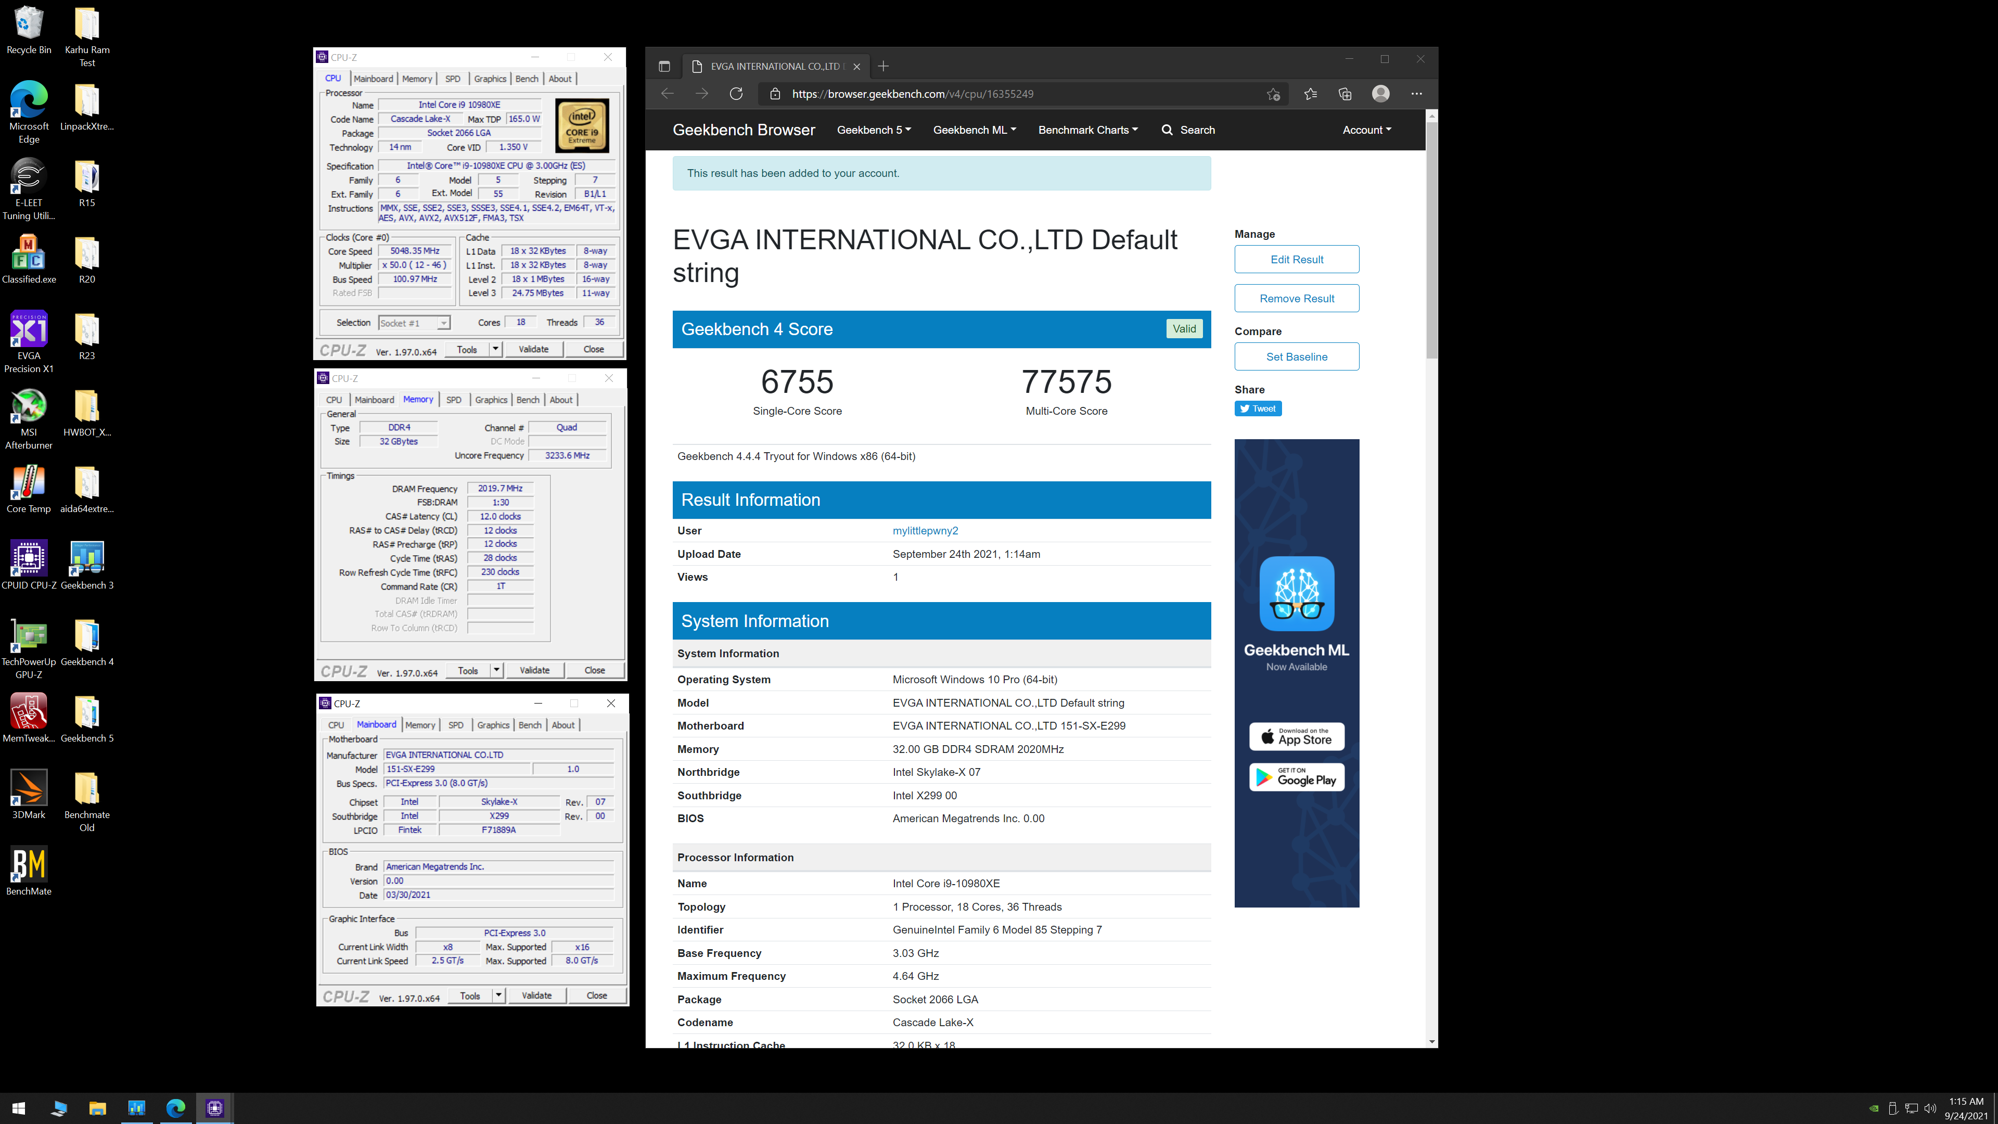The height and width of the screenshot is (1124, 1998).
Task: Launch the CPUID CPU-Z desktop shortcut
Action: coord(29,566)
